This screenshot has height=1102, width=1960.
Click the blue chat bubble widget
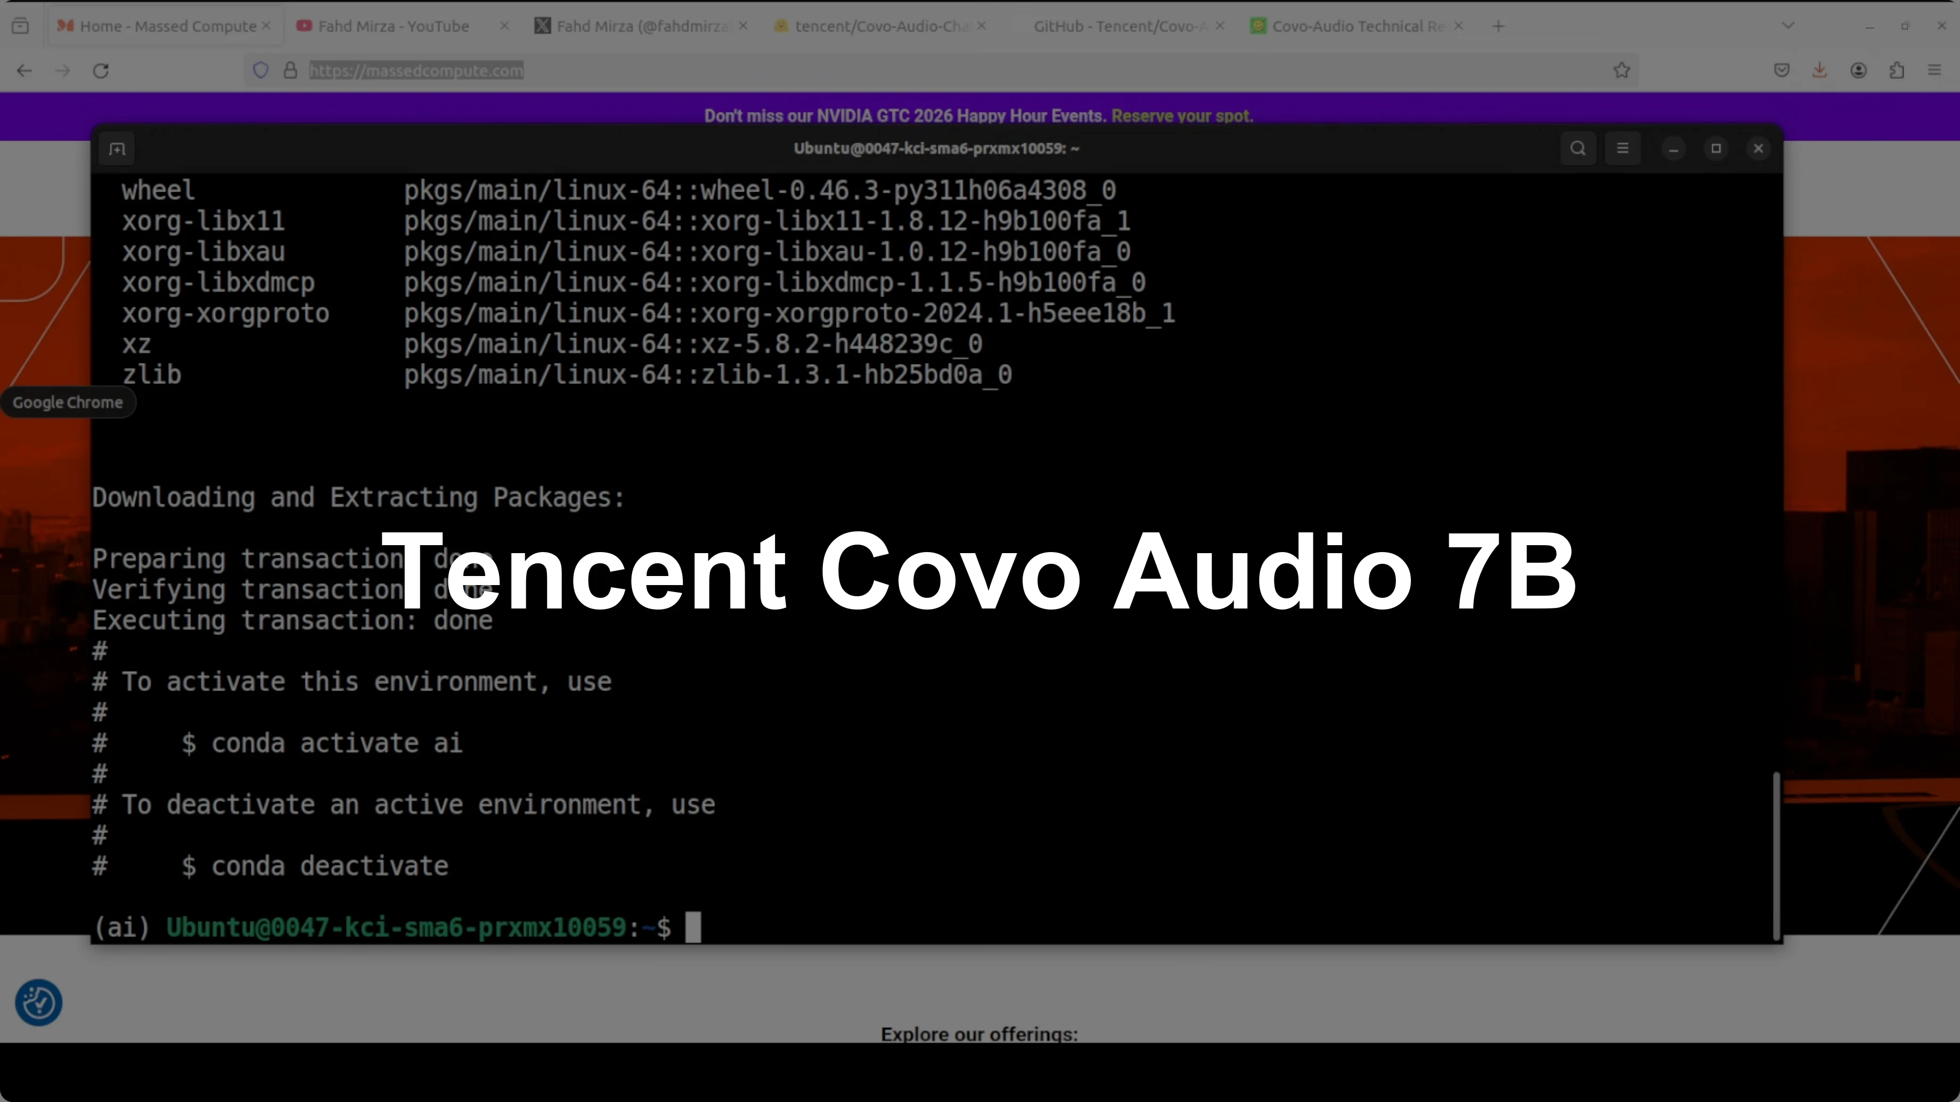pyautogui.click(x=38, y=1002)
